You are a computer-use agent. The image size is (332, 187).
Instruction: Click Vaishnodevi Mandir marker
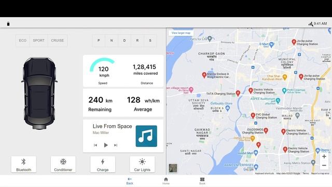(297, 115)
